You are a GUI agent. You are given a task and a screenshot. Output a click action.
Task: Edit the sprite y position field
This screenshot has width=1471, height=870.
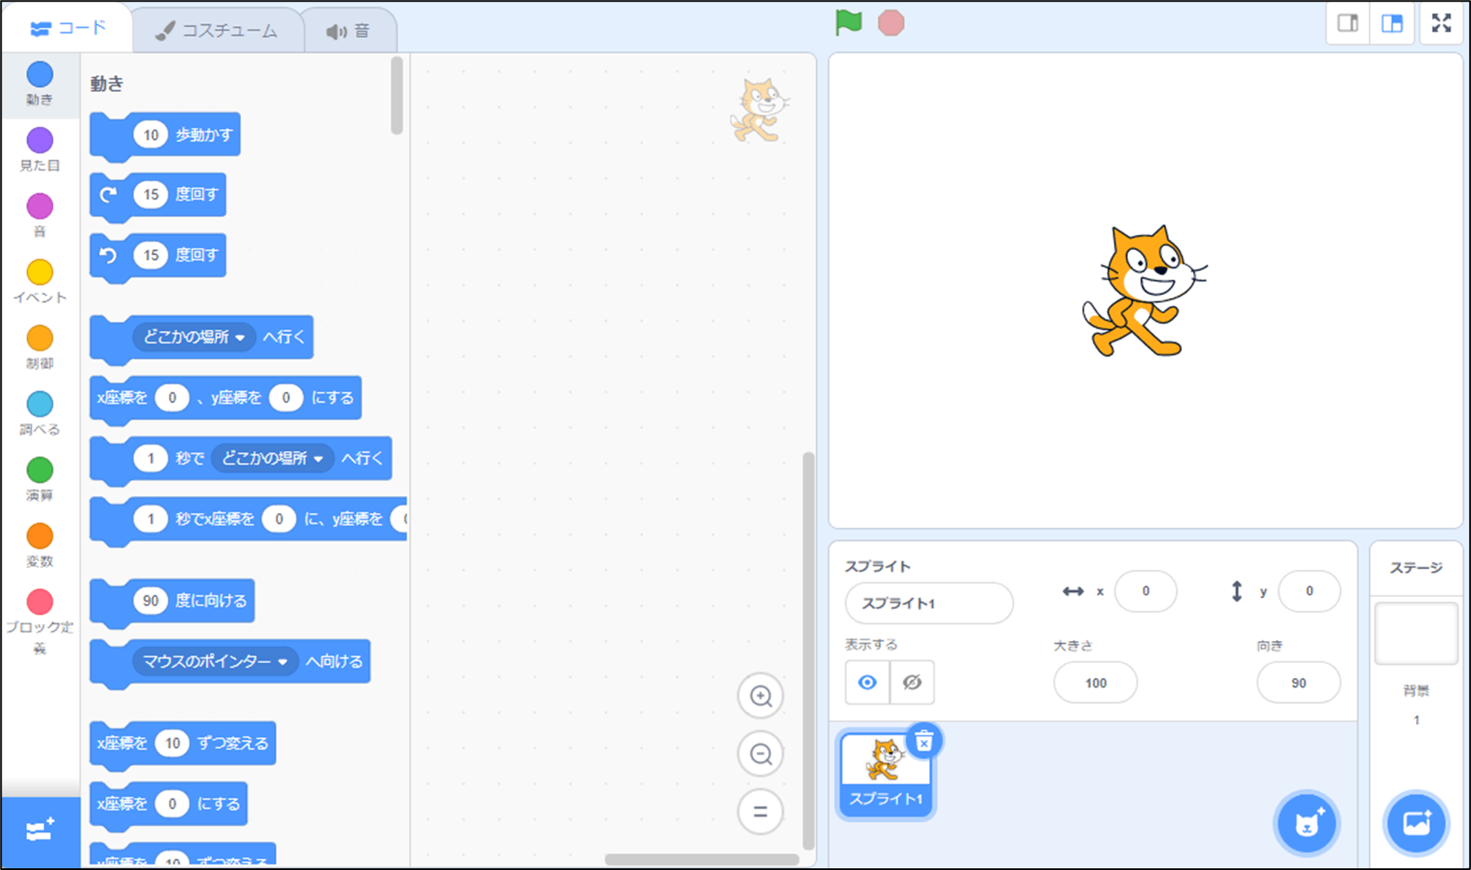[x=1310, y=591]
